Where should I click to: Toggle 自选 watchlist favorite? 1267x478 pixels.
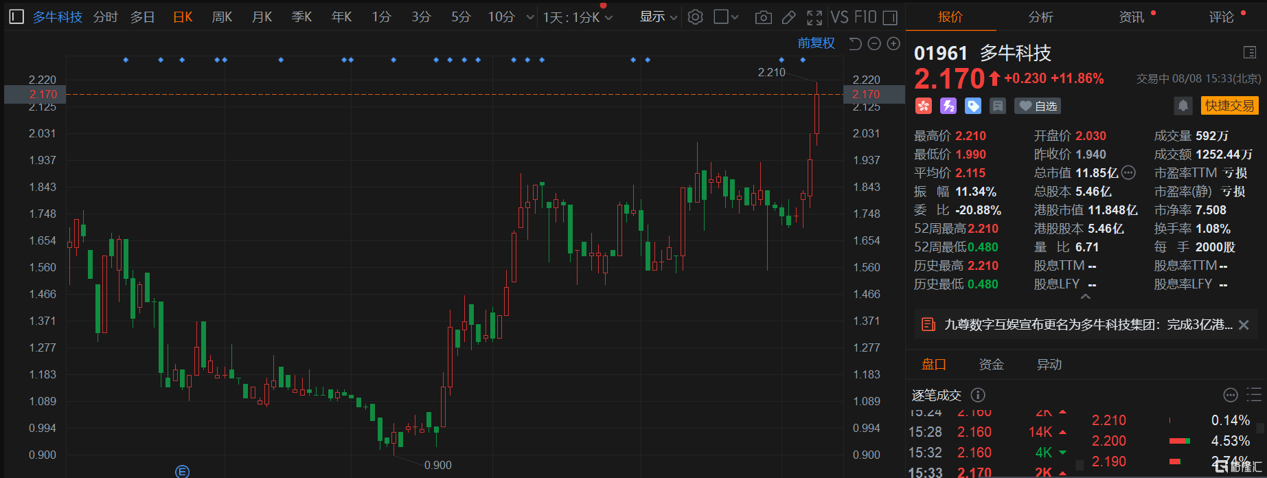[1038, 106]
